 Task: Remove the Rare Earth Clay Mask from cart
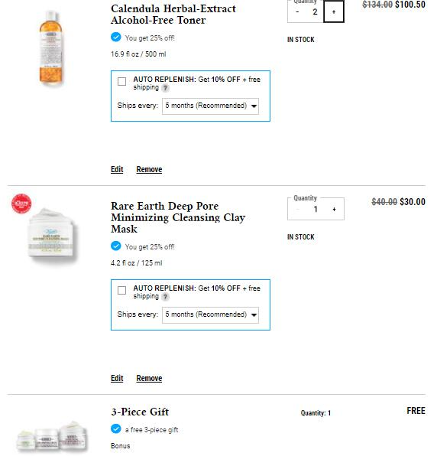coord(149,378)
